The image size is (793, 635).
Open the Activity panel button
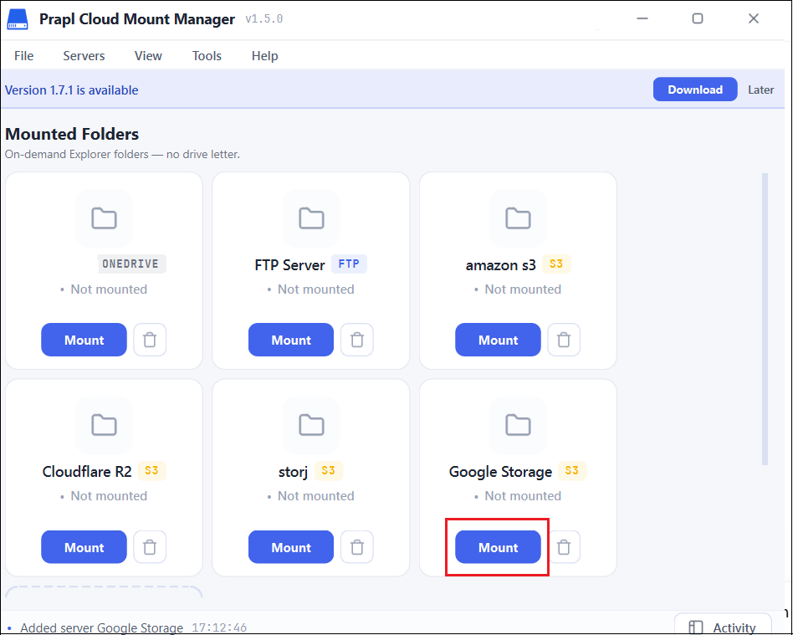(x=724, y=625)
